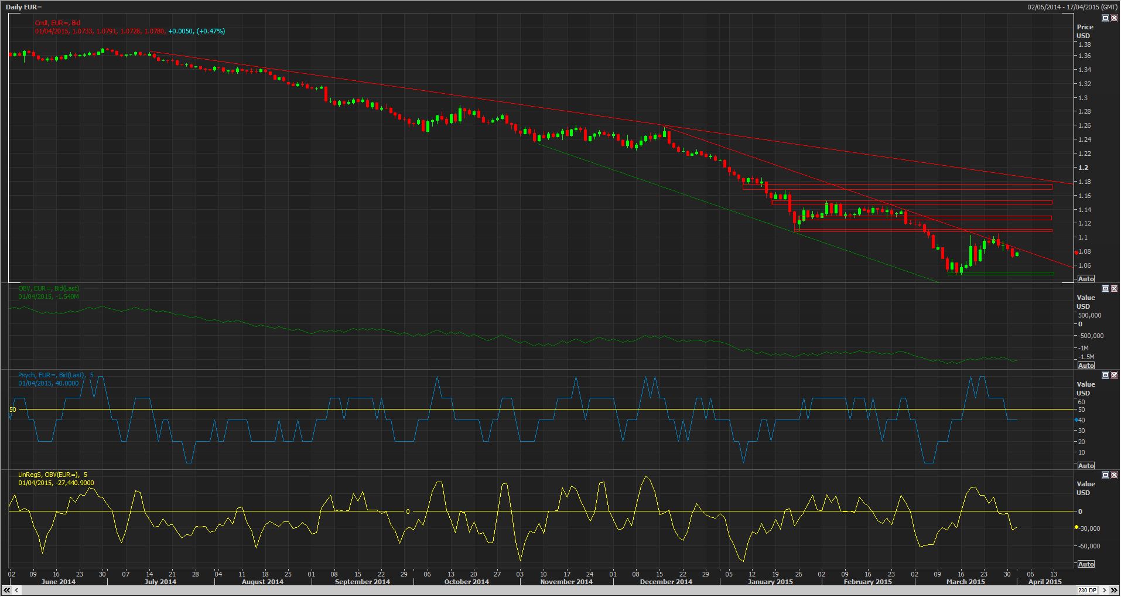The width and height of the screenshot is (1121, 597).
Task: Click the 500,000 OBV axis value
Action: point(1090,315)
